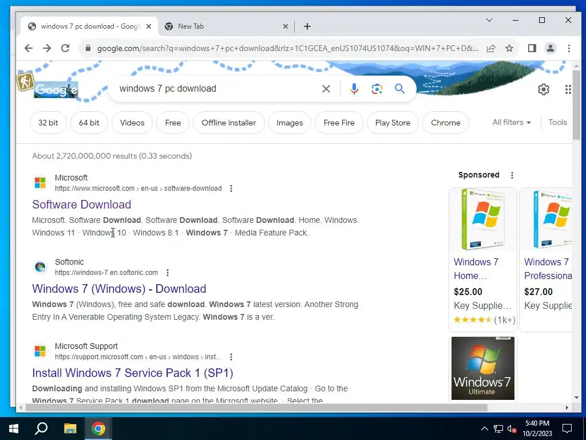Filter results by Videos
This screenshot has width=586, height=440.
132,123
